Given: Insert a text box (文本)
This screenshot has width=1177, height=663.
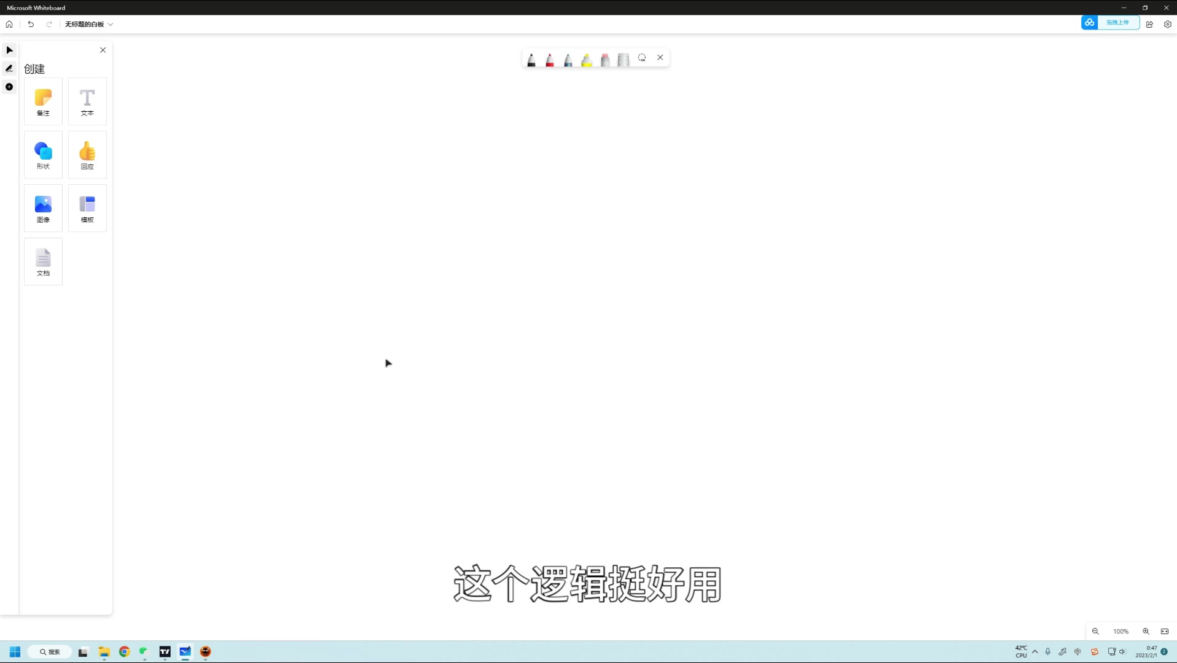Looking at the screenshot, I should (87, 102).
